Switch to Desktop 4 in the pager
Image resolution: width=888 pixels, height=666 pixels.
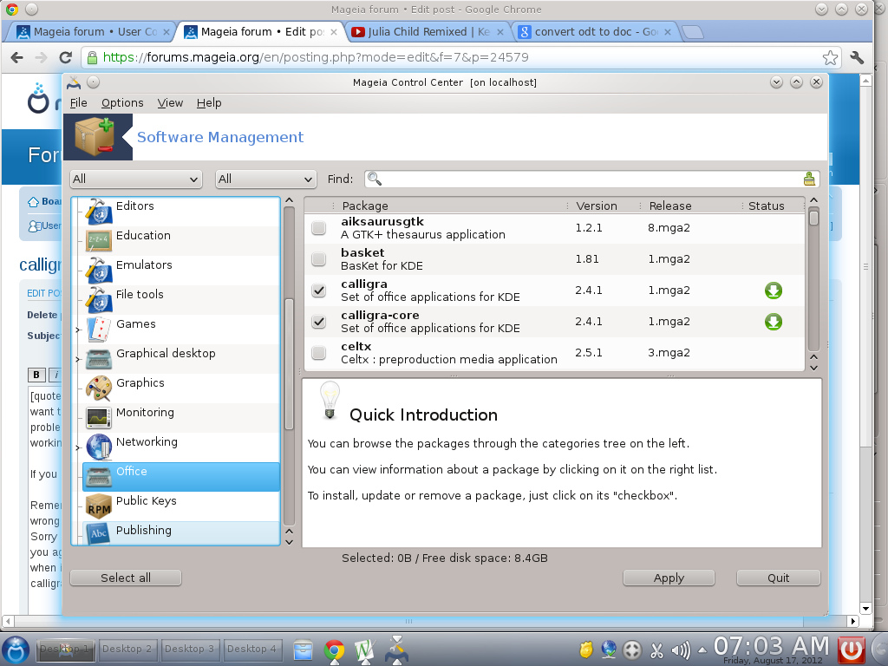(x=251, y=649)
